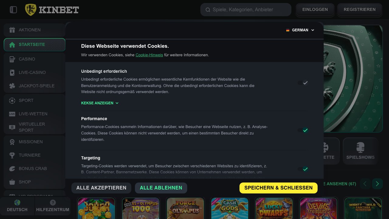Open Jackpot-Spiele via the clover icon

coord(12,86)
